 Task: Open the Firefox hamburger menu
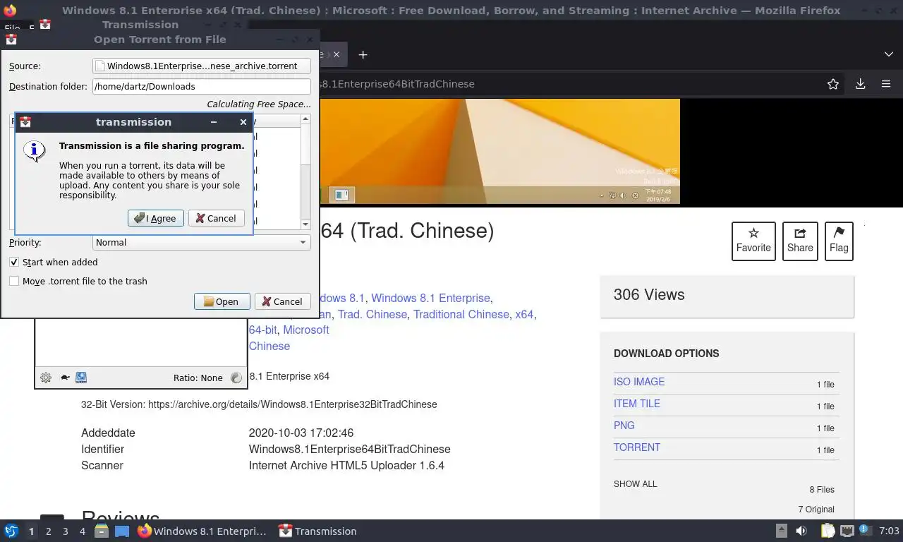point(886,84)
